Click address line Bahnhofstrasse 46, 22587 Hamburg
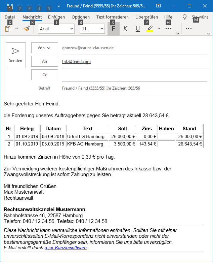The image size is (213, 262). [x=43, y=216]
